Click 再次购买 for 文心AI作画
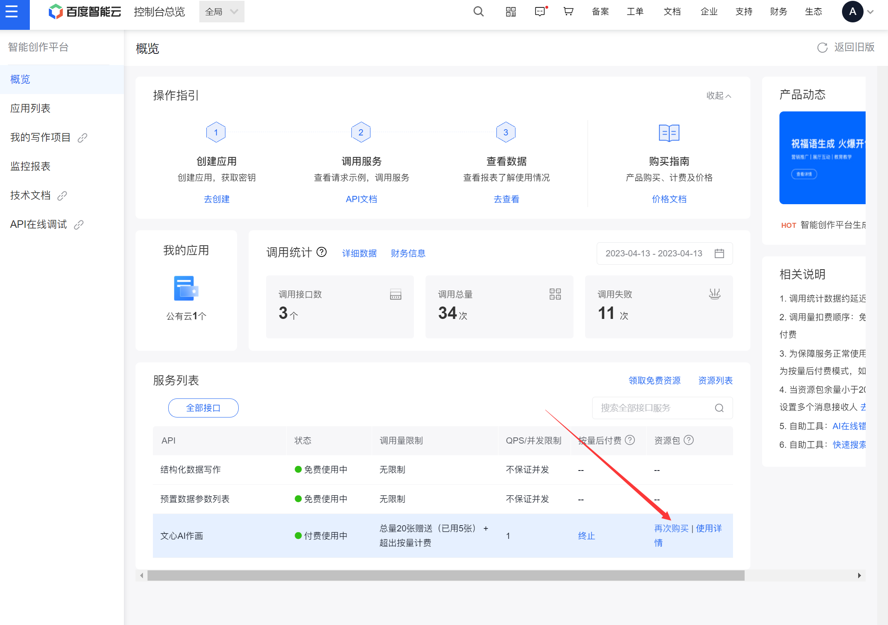 click(671, 528)
